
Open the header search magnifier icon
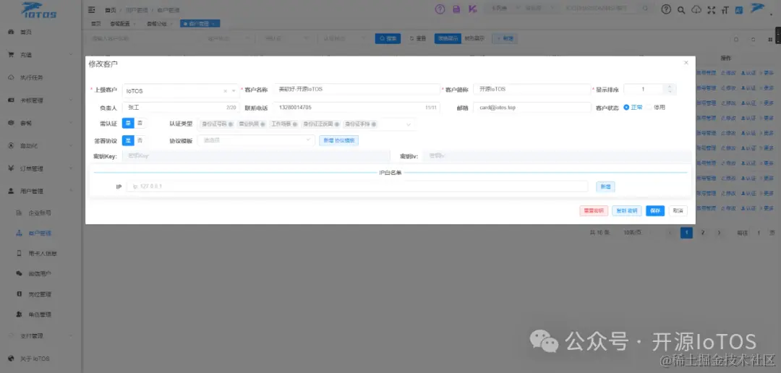click(681, 9)
